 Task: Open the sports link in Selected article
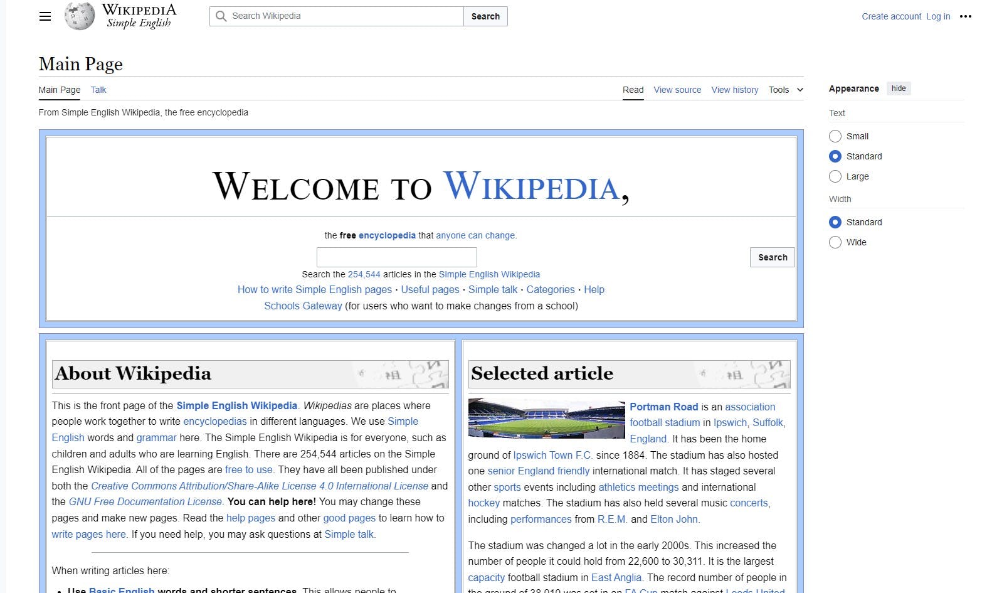click(x=507, y=487)
